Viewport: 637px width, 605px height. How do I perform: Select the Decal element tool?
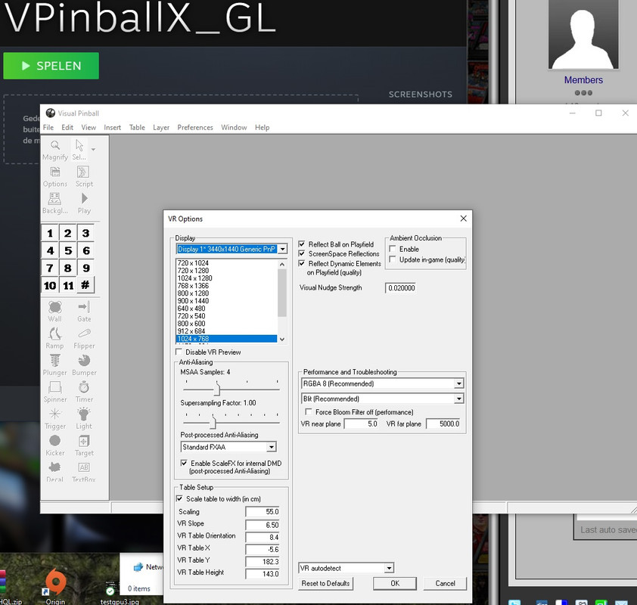click(x=54, y=472)
